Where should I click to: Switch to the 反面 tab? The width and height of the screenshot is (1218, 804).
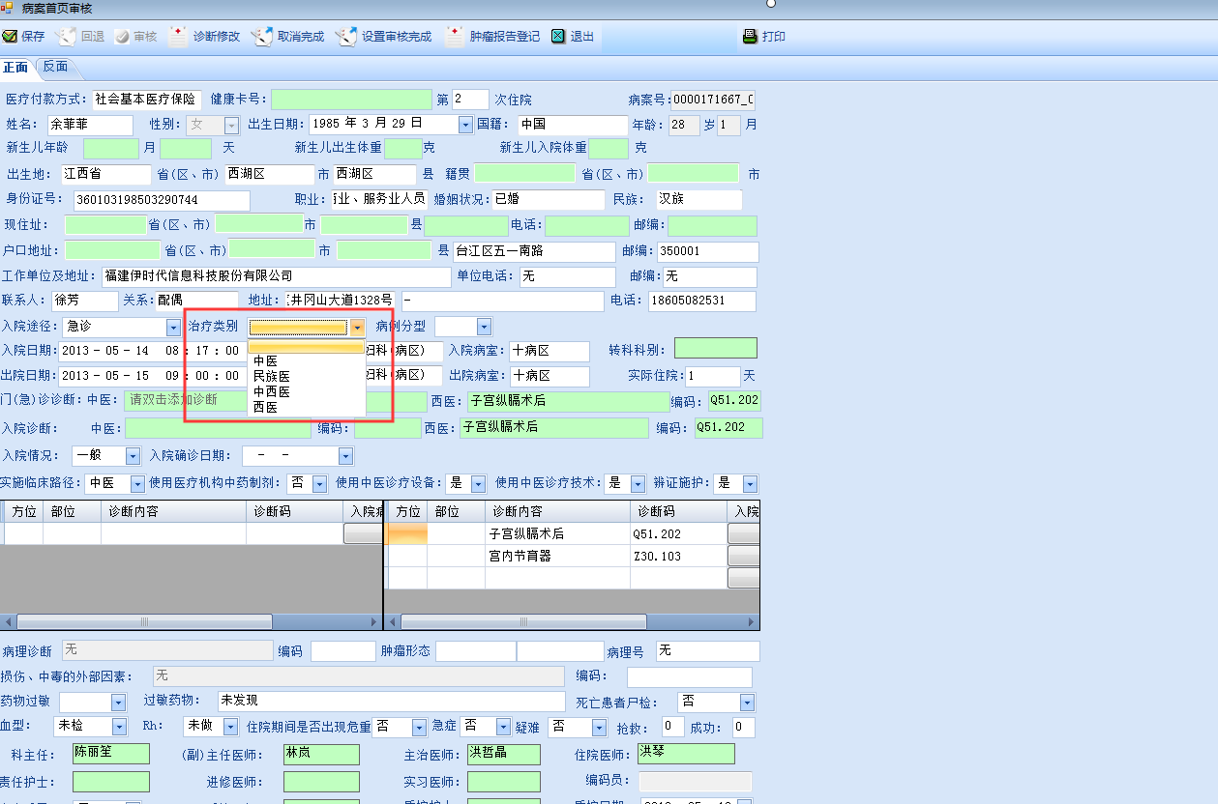point(56,67)
